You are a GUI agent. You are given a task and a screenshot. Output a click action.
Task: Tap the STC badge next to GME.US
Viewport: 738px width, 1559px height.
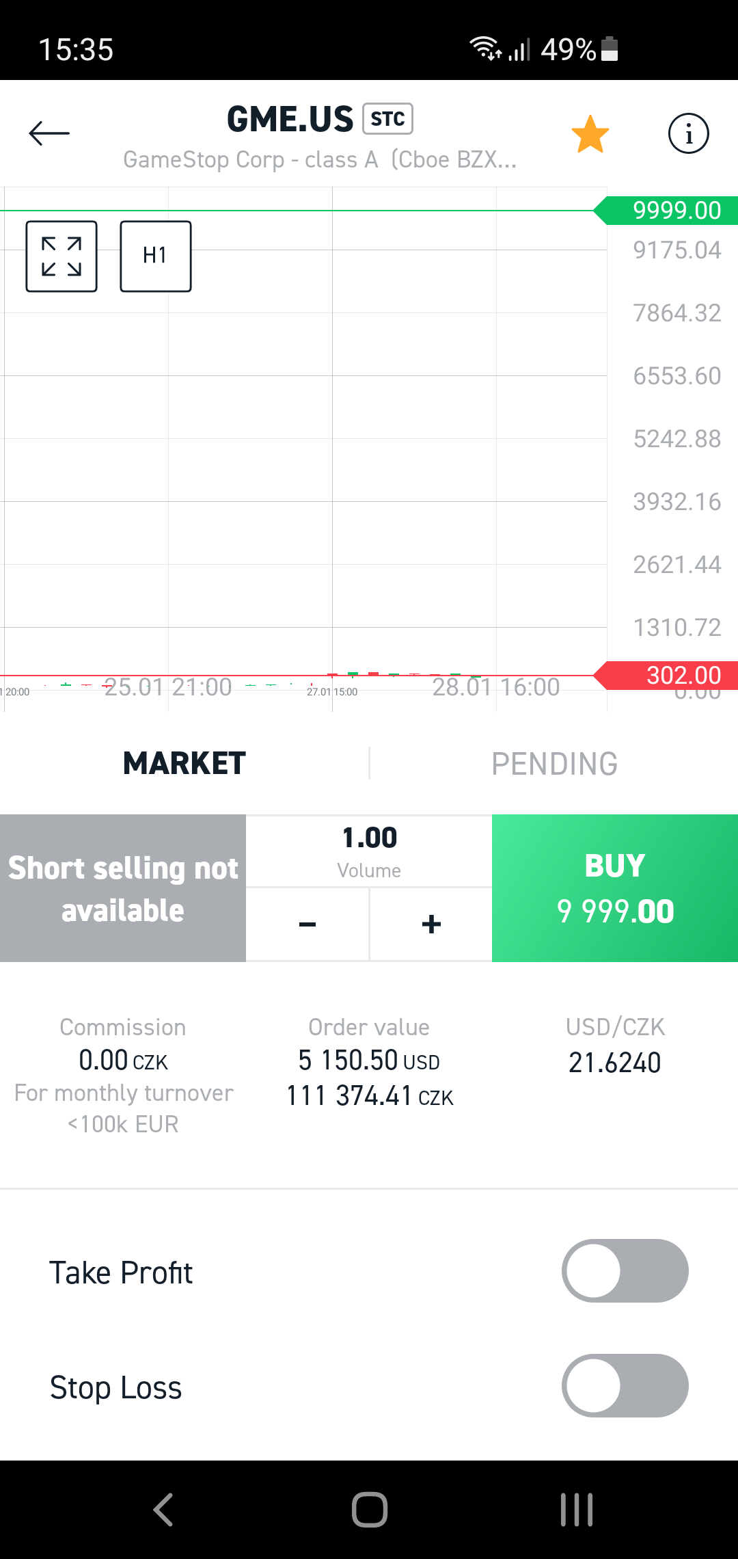[387, 119]
